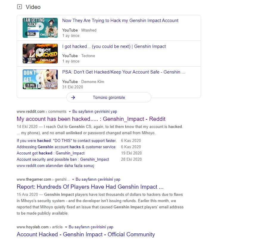Viewport: 279px width, 239px height.
Task: Click 'Bu sayfanın çevirisini yap' for the reddit result
Action: tap(95, 112)
